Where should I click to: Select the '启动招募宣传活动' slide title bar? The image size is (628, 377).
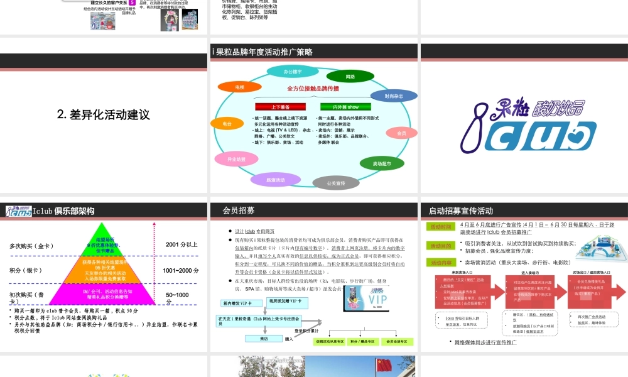524,210
